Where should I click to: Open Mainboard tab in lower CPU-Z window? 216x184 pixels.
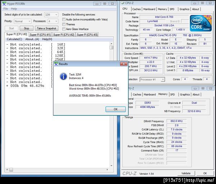(x=150, y=95)
